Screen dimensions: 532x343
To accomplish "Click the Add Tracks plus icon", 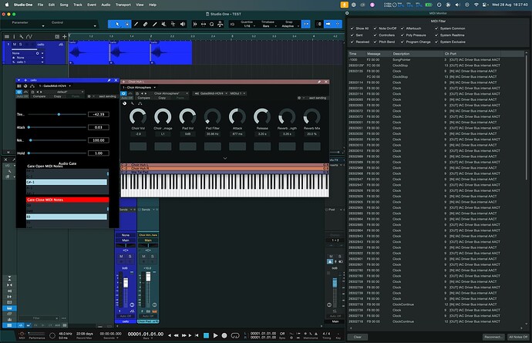I will [64, 36].
